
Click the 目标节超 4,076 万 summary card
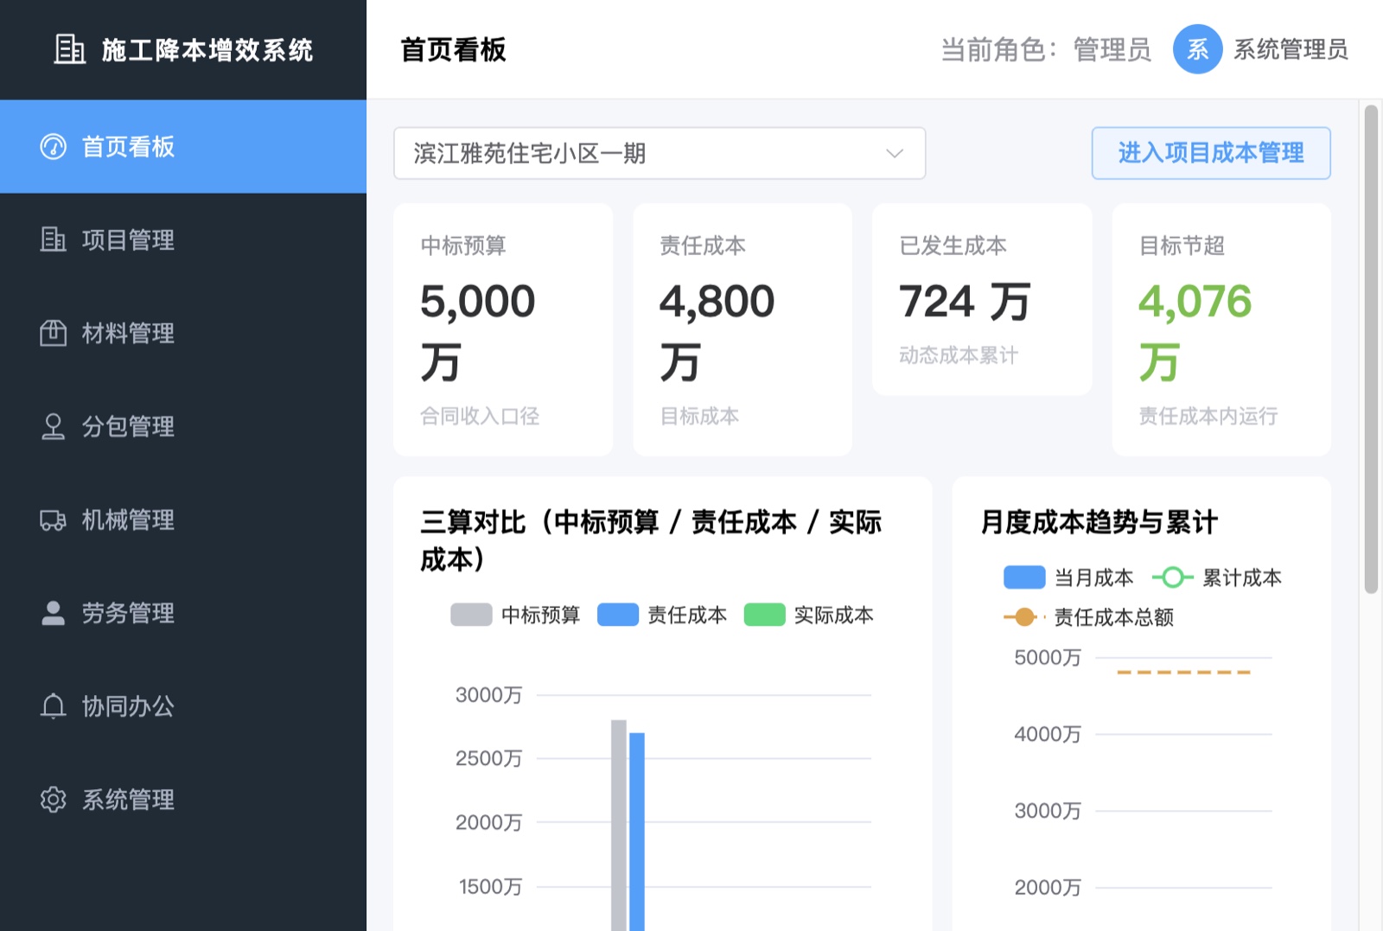coord(1221,329)
